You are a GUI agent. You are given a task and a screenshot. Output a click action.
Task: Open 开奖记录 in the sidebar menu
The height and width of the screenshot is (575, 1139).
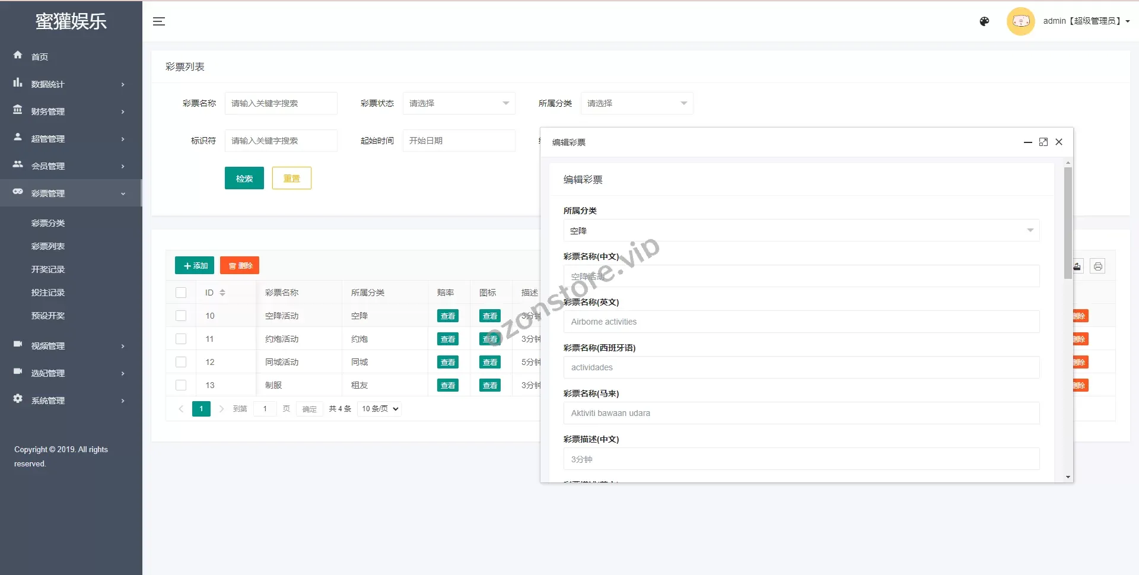tap(48, 269)
